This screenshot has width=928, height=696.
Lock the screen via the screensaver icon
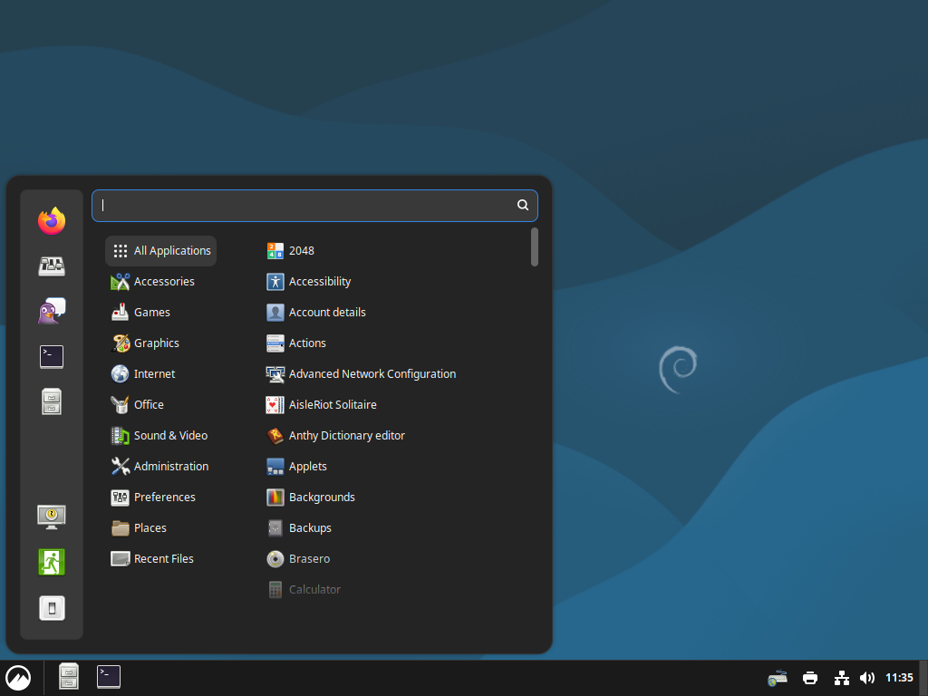pos(52,517)
